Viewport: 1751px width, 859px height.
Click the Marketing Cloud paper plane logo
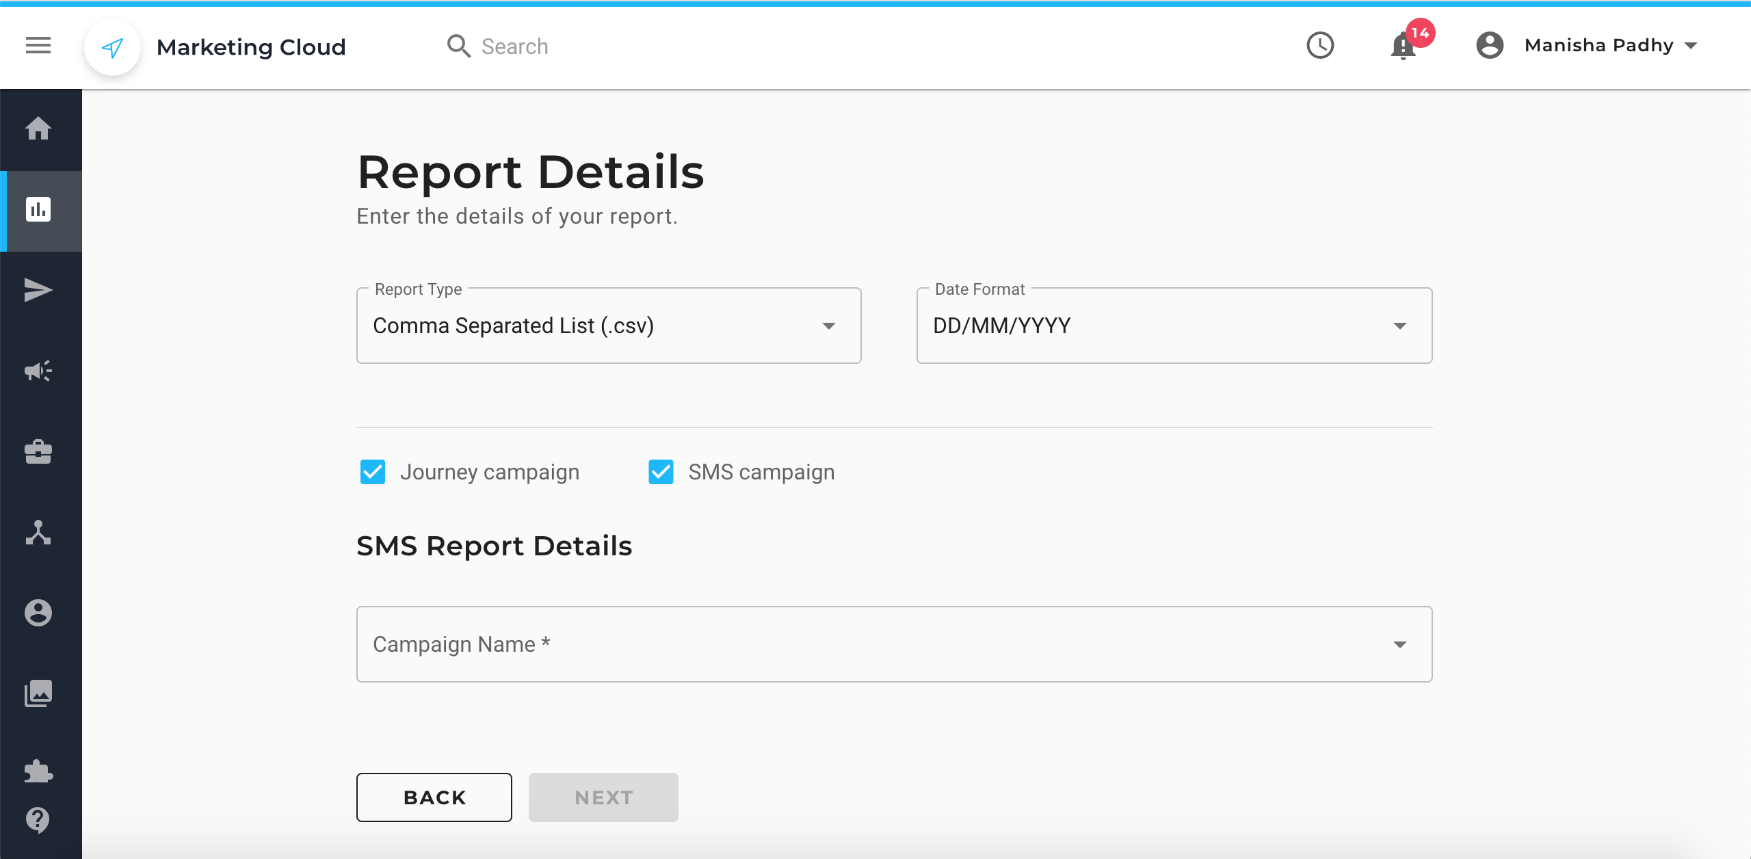[x=113, y=47]
